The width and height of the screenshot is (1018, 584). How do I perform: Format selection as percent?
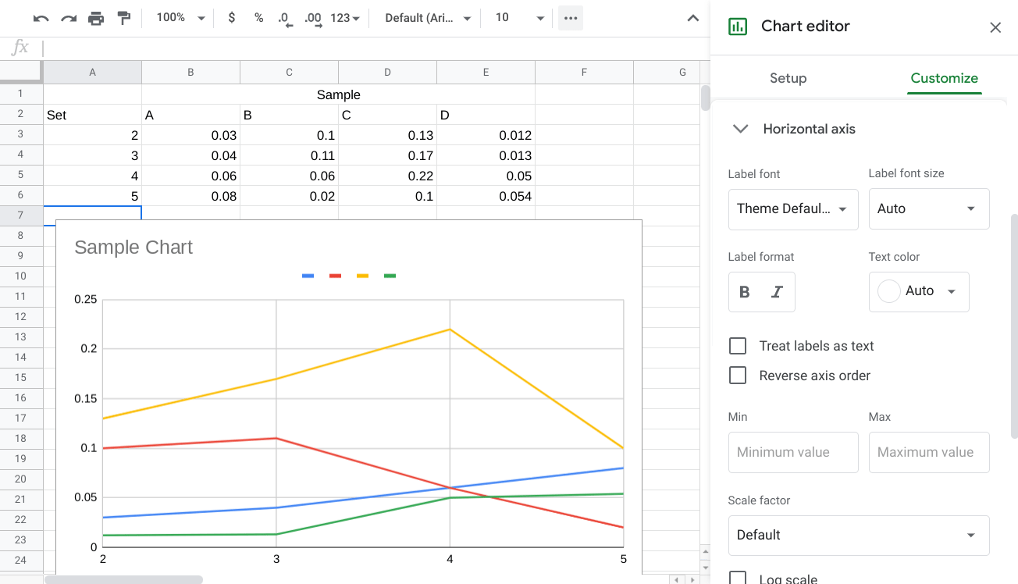(258, 18)
